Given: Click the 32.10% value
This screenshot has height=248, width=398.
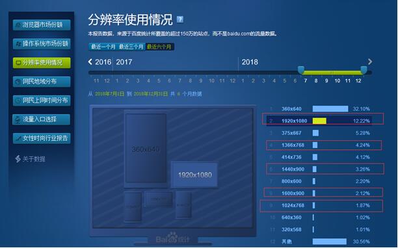Looking at the screenshot, I should (361, 109).
